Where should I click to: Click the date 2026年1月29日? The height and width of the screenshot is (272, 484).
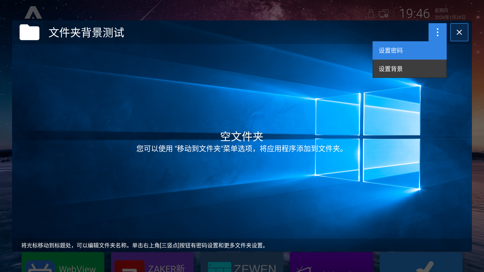450,17
